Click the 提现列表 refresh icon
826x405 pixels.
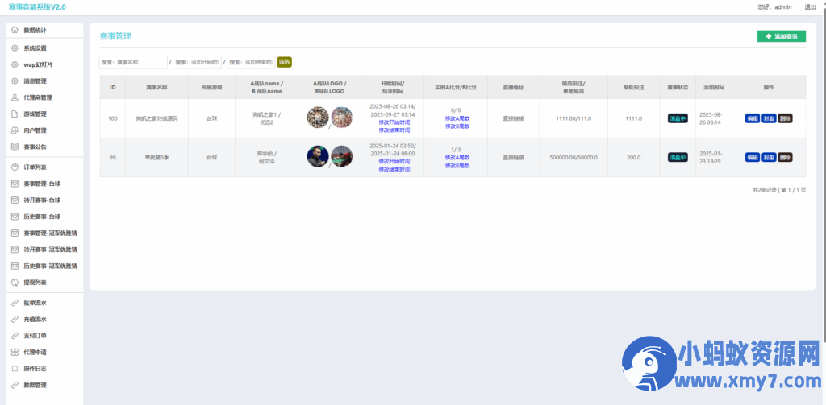[x=15, y=283]
